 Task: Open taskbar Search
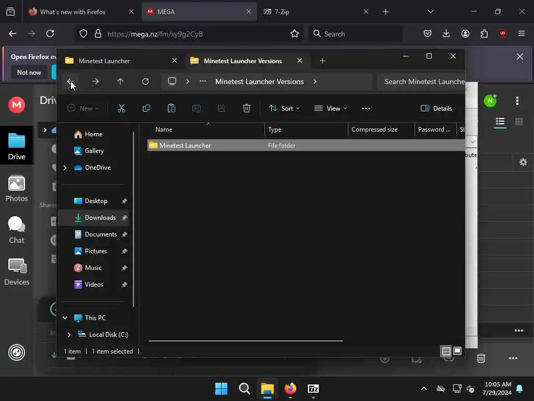tap(245, 388)
